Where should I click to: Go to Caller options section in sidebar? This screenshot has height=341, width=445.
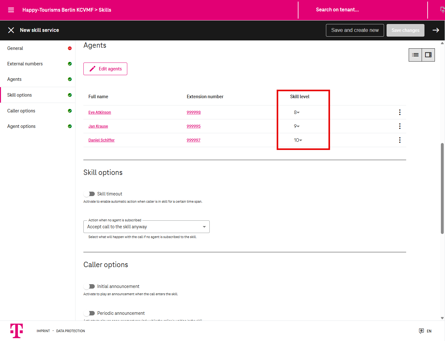click(21, 111)
